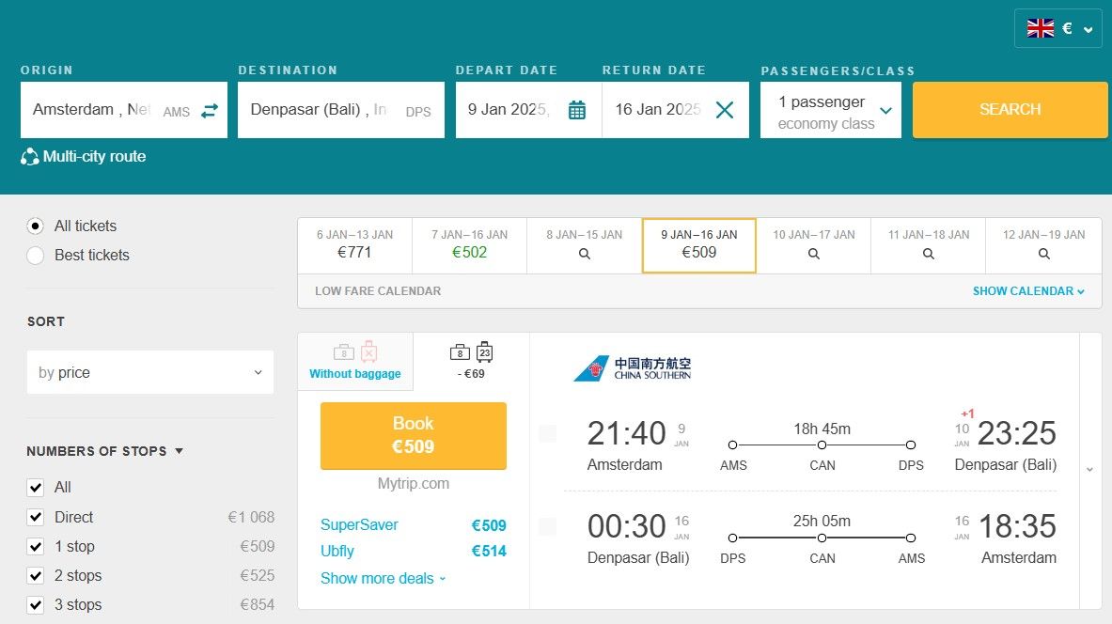Click the China Southern airline logo
The image size is (1112, 624).
coord(633,368)
